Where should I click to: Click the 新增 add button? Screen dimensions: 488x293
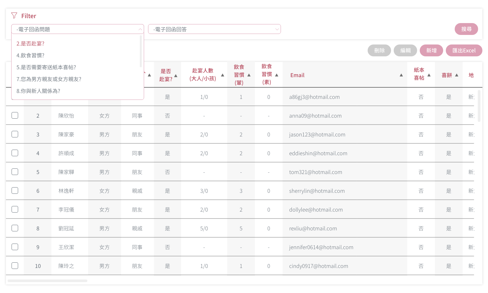(431, 50)
